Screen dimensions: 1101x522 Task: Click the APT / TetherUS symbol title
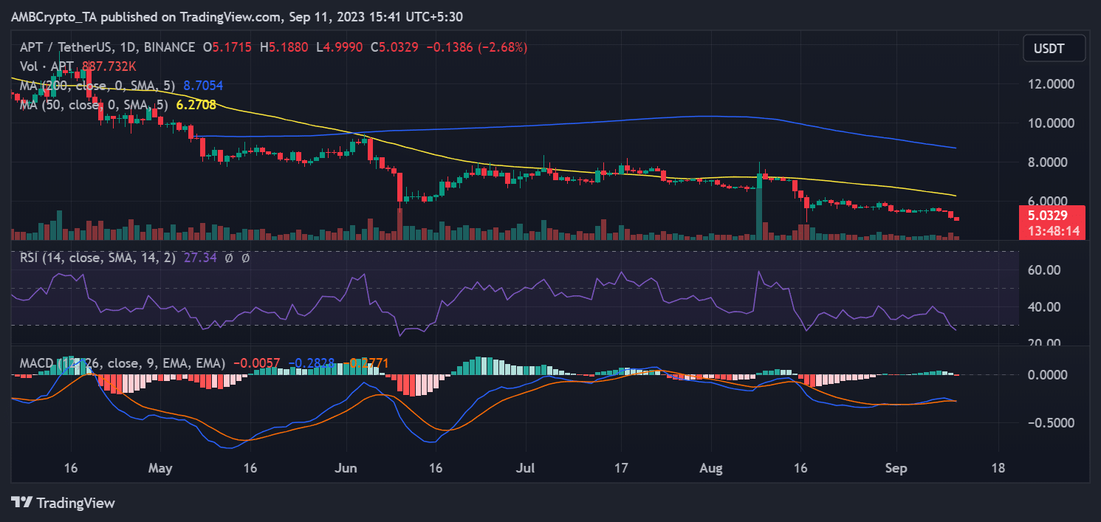click(x=66, y=47)
